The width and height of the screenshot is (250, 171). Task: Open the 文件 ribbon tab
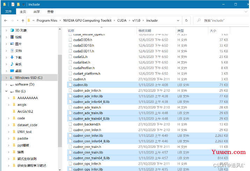8,12
